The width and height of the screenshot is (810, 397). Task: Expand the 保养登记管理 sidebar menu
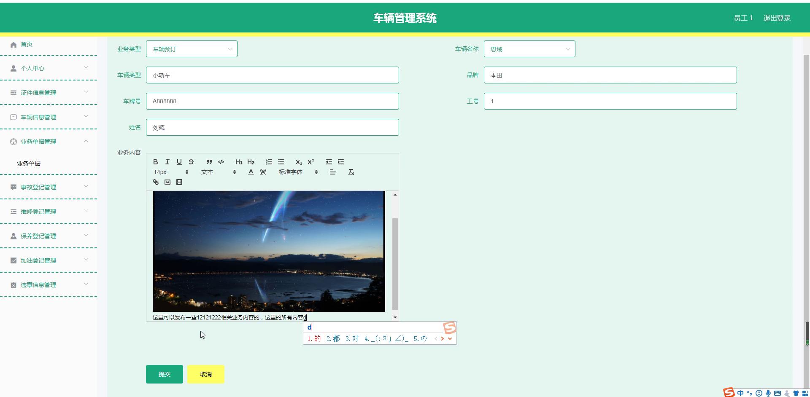point(49,236)
